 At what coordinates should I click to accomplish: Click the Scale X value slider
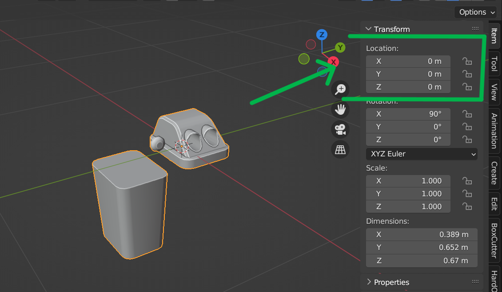(x=408, y=181)
